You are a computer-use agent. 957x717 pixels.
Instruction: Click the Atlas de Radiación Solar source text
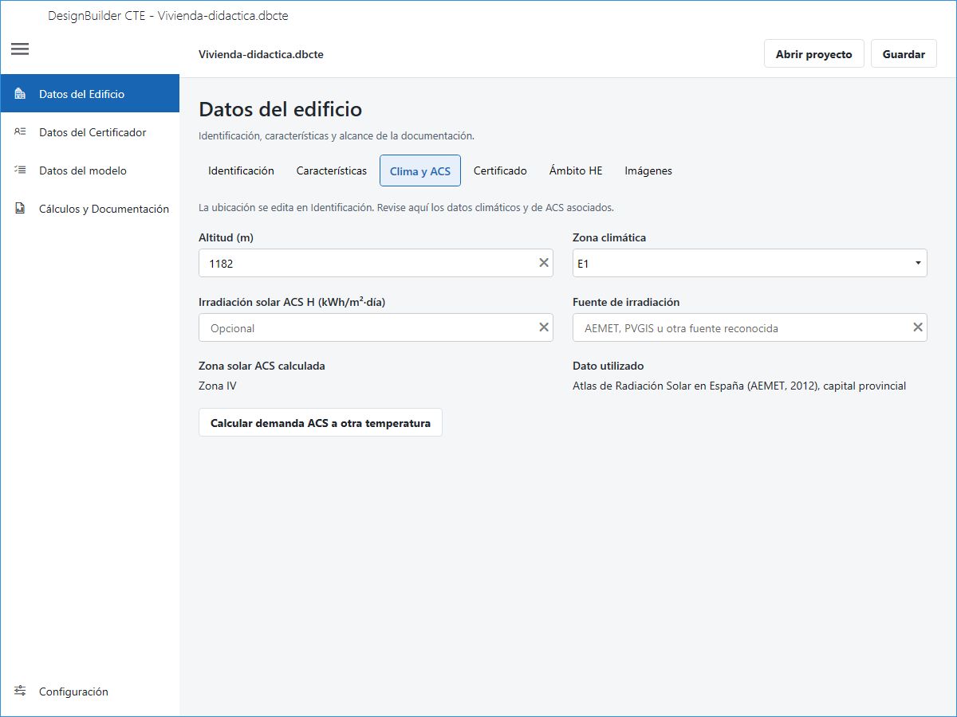739,386
